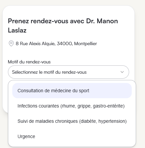Click the word Laslaz on second heading line
145x148 pixels.
pos(17,30)
